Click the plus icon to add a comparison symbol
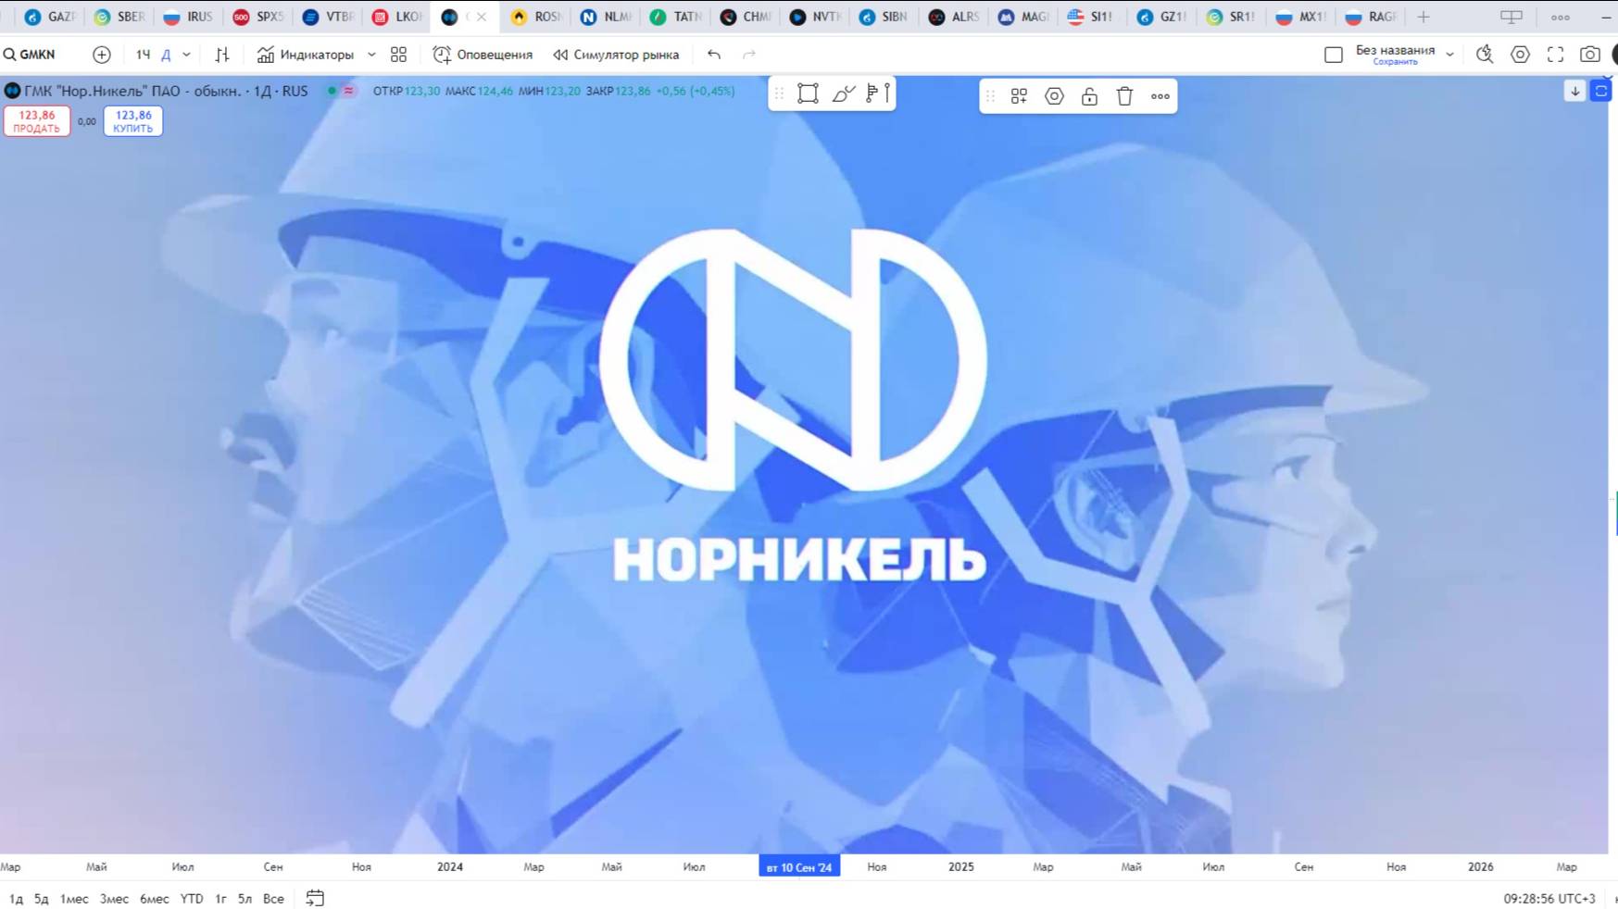The image size is (1618, 909). click(x=102, y=55)
